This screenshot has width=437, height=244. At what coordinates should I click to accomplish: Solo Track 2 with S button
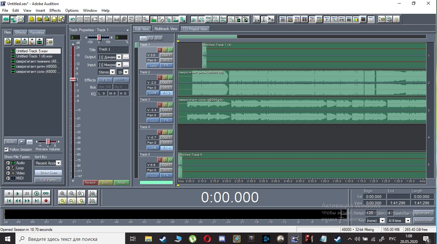coord(165,78)
